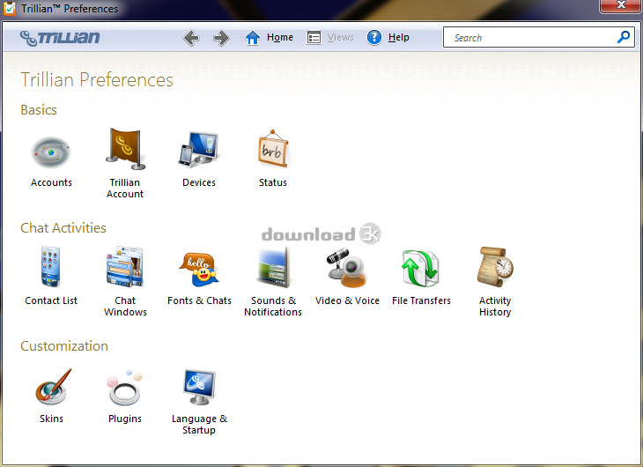Click the blue question mark Help icon
This screenshot has height=467, width=643.
coord(374,37)
